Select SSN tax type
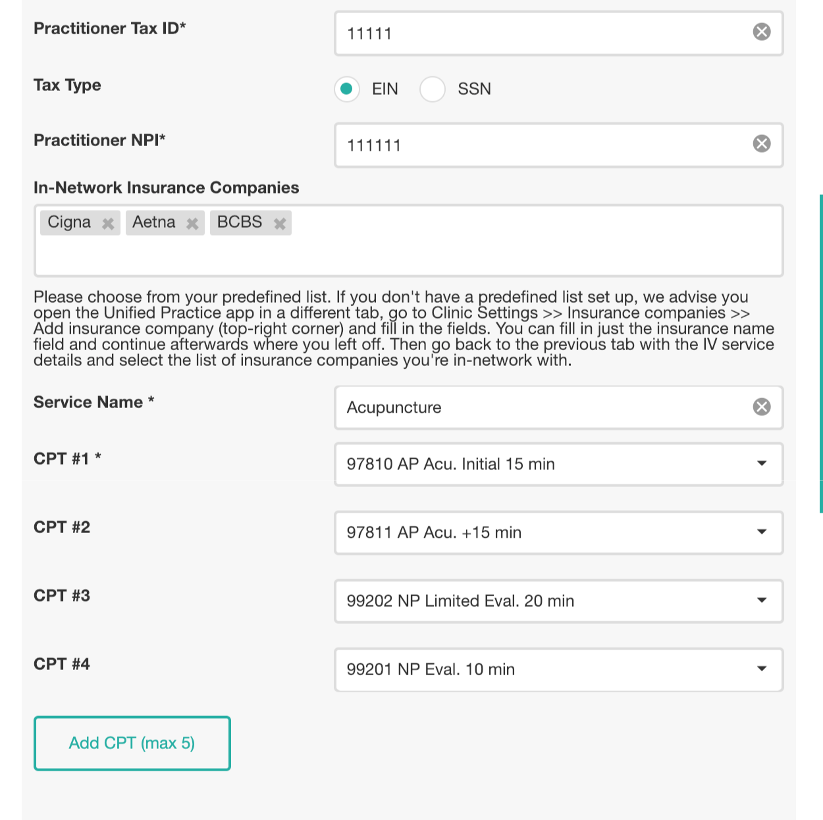The height and width of the screenshot is (820, 823). (433, 89)
